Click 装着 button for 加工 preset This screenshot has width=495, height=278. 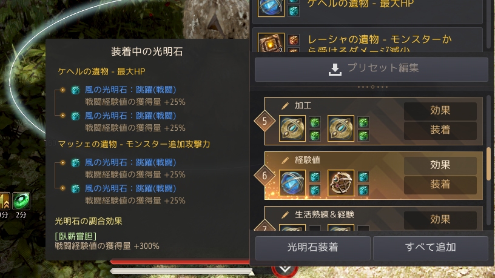440,130
